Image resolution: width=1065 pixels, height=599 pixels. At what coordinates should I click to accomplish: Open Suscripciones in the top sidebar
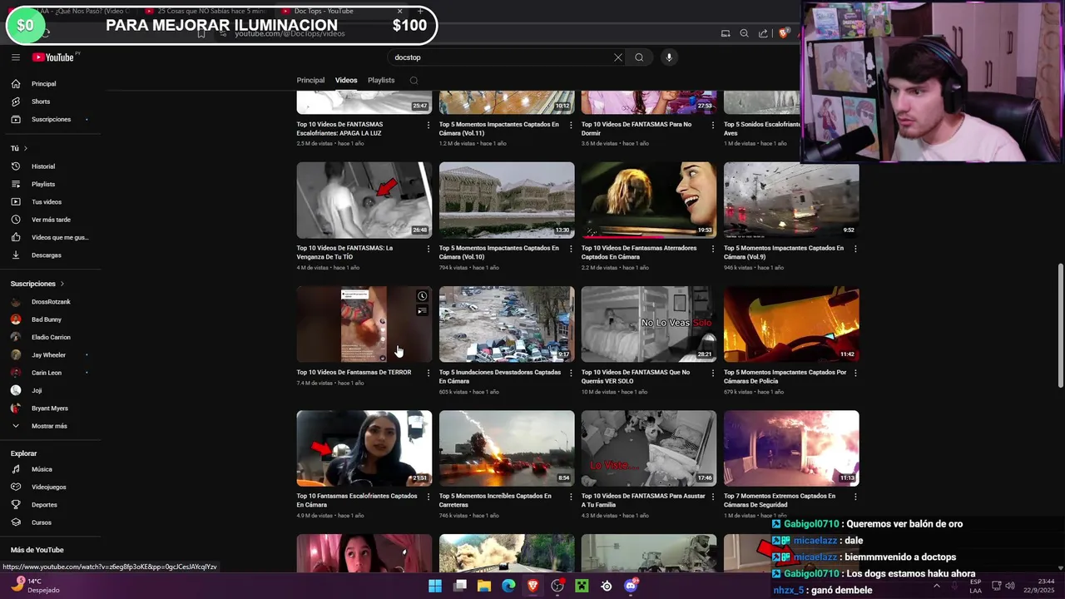pyautogui.click(x=50, y=119)
